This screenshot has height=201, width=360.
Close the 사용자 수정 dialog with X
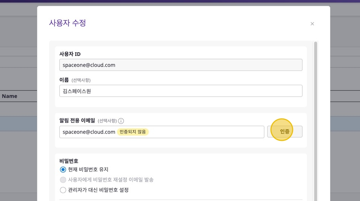coord(312,24)
